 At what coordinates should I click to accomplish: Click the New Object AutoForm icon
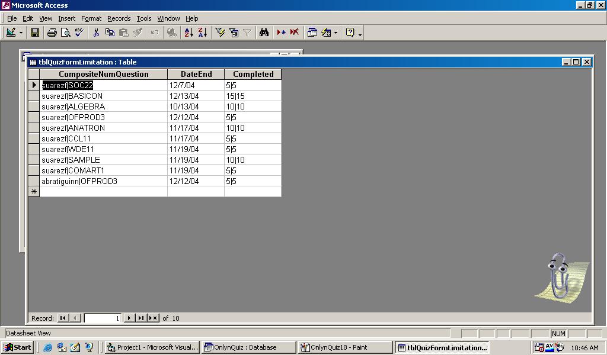click(326, 33)
